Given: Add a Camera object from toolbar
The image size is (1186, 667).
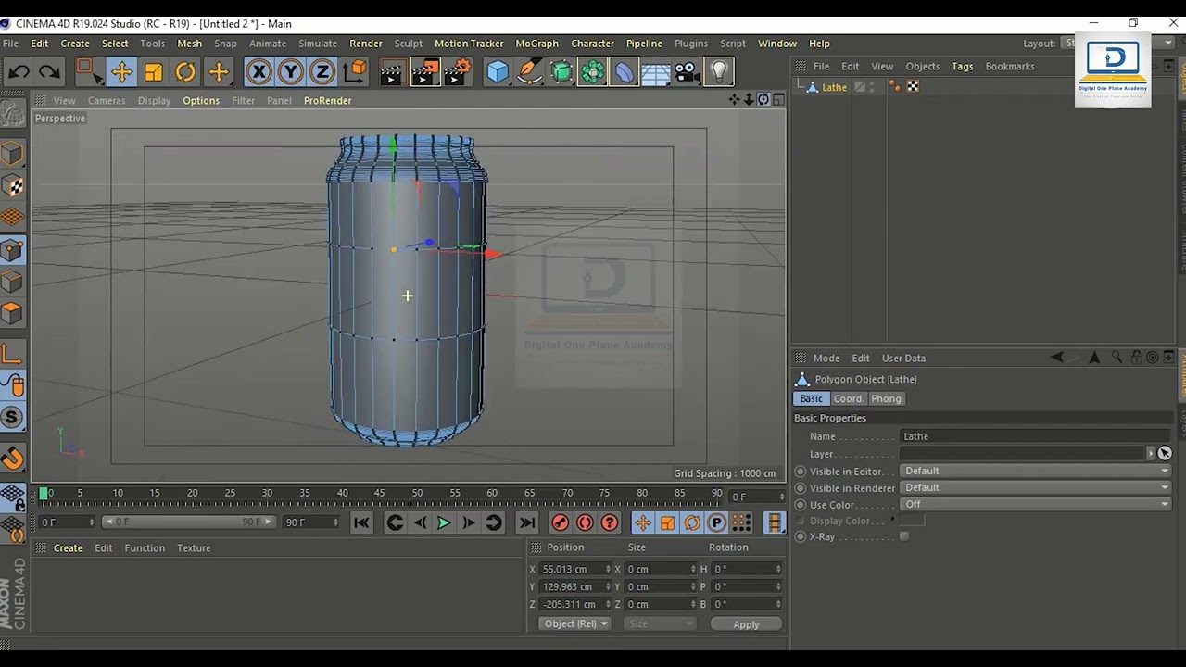Looking at the screenshot, I should pos(688,71).
